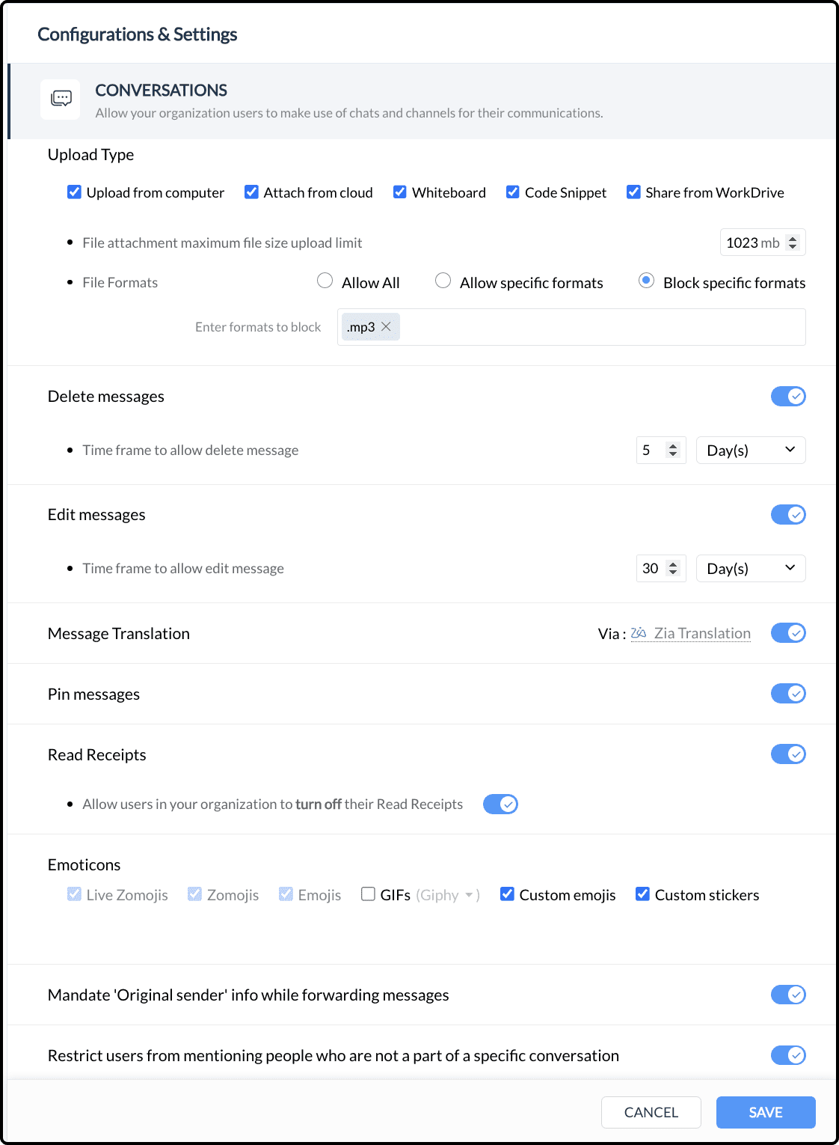Turn off the Delete messages toggle
Image resolution: width=839 pixels, height=1145 pixels.
point(788,396)
